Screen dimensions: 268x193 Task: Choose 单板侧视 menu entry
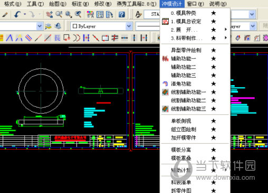pyautogui.click(x=195, y=121)
